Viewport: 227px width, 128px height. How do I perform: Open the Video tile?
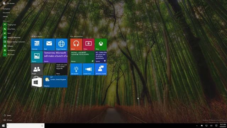click(88, 44)
